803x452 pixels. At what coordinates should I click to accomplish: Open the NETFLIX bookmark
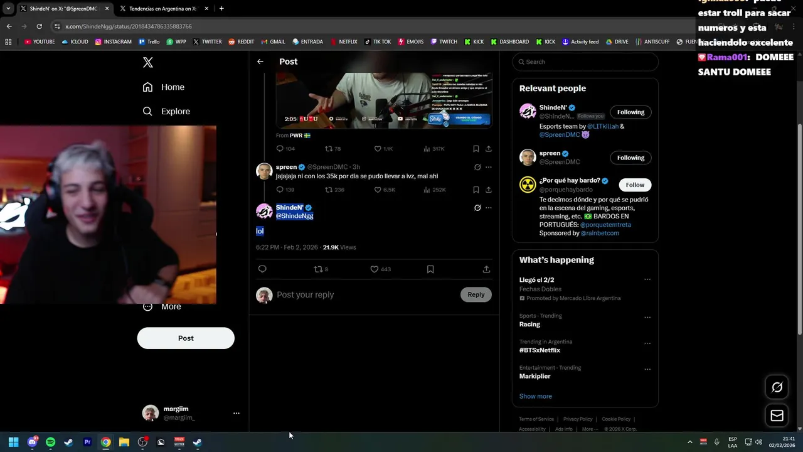(x=343, y=42)
